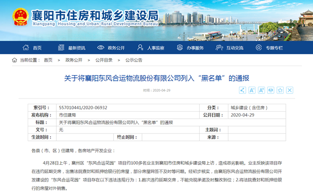Follow the 公开目录 breadcrumb link
313x193 pixels.
104,60
